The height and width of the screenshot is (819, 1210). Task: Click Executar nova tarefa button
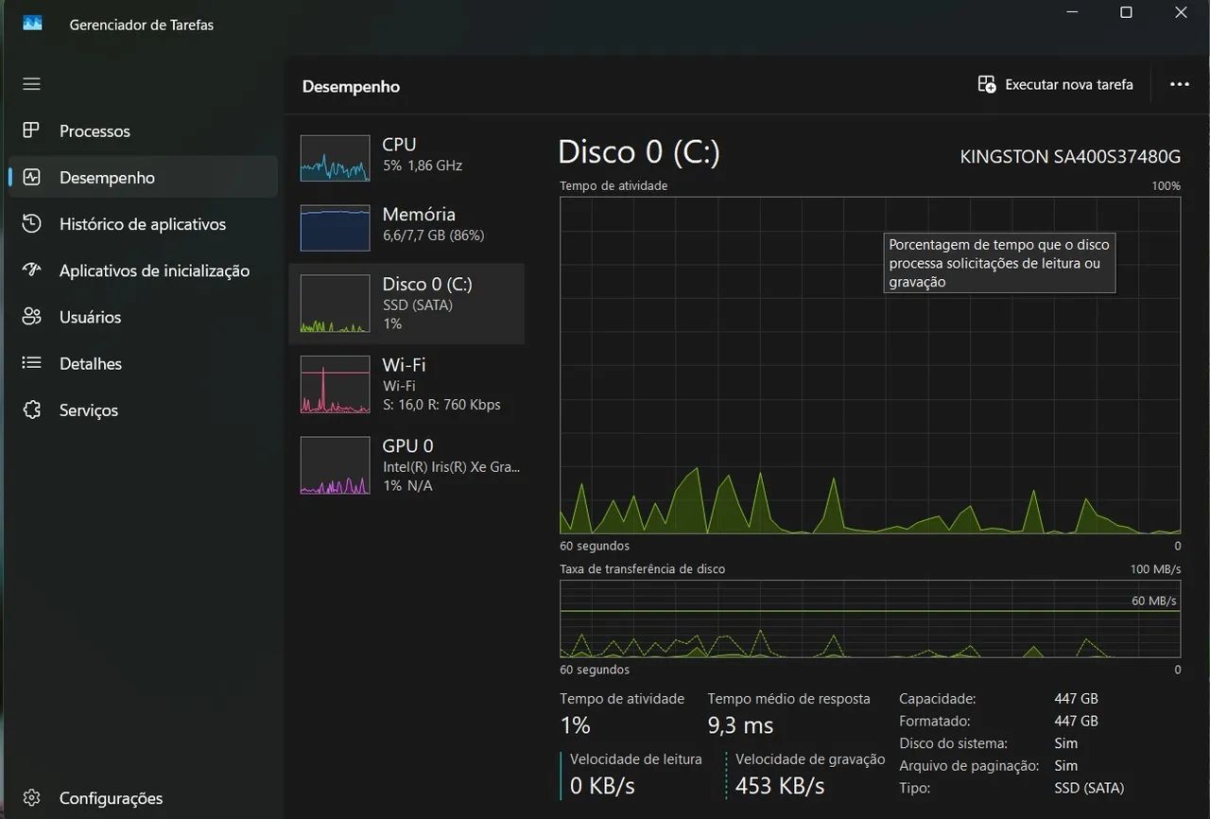[x=1055, y=84]
